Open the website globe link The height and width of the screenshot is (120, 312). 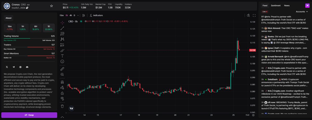[x=20, y=67]
